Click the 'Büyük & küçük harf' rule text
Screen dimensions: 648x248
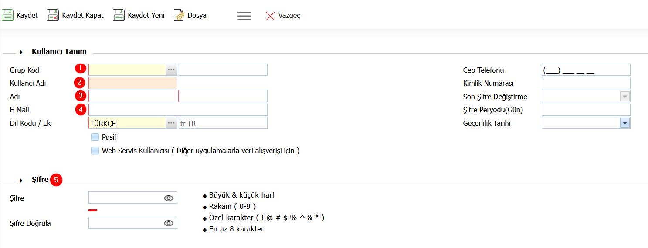[242, 195]
